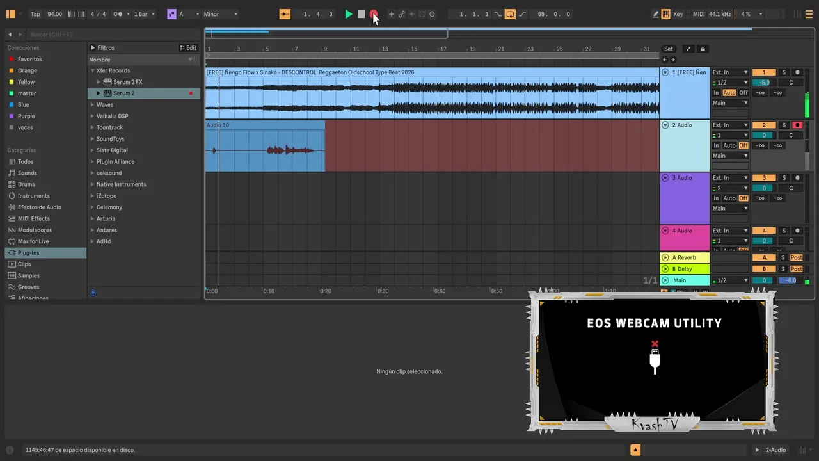Open the view menu with three lines icon
This screenshot has width=819, height=461.
pyautogui.click(x=809, y=14)
